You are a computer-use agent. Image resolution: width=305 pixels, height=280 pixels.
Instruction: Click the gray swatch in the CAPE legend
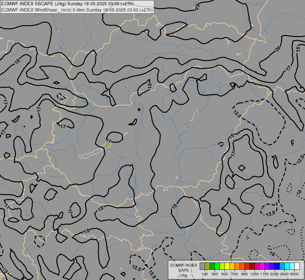tap(202, 266)
